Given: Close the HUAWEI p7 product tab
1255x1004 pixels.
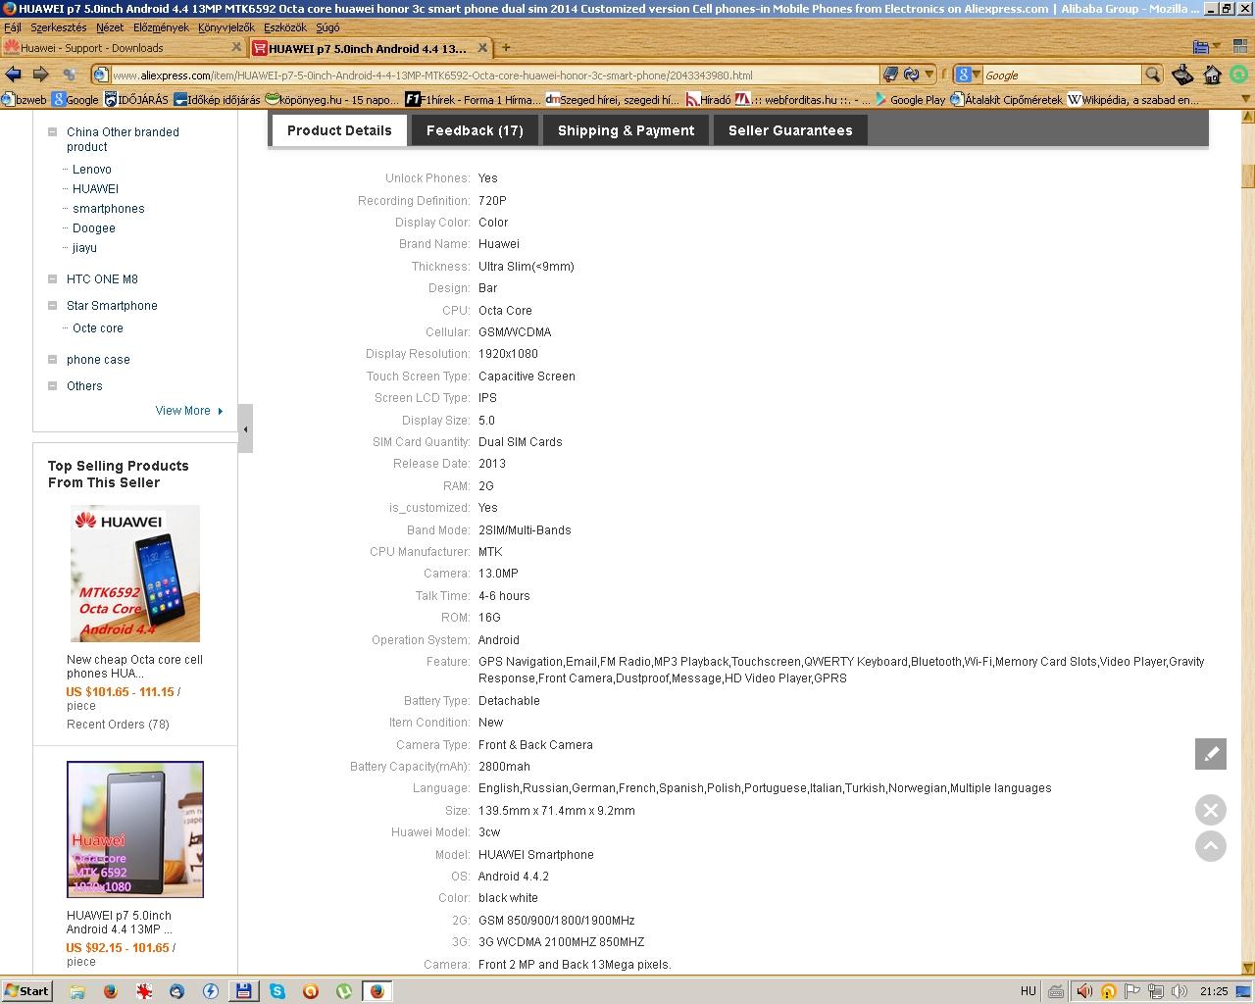Looking at the screenshot, I should coord(483,47).
